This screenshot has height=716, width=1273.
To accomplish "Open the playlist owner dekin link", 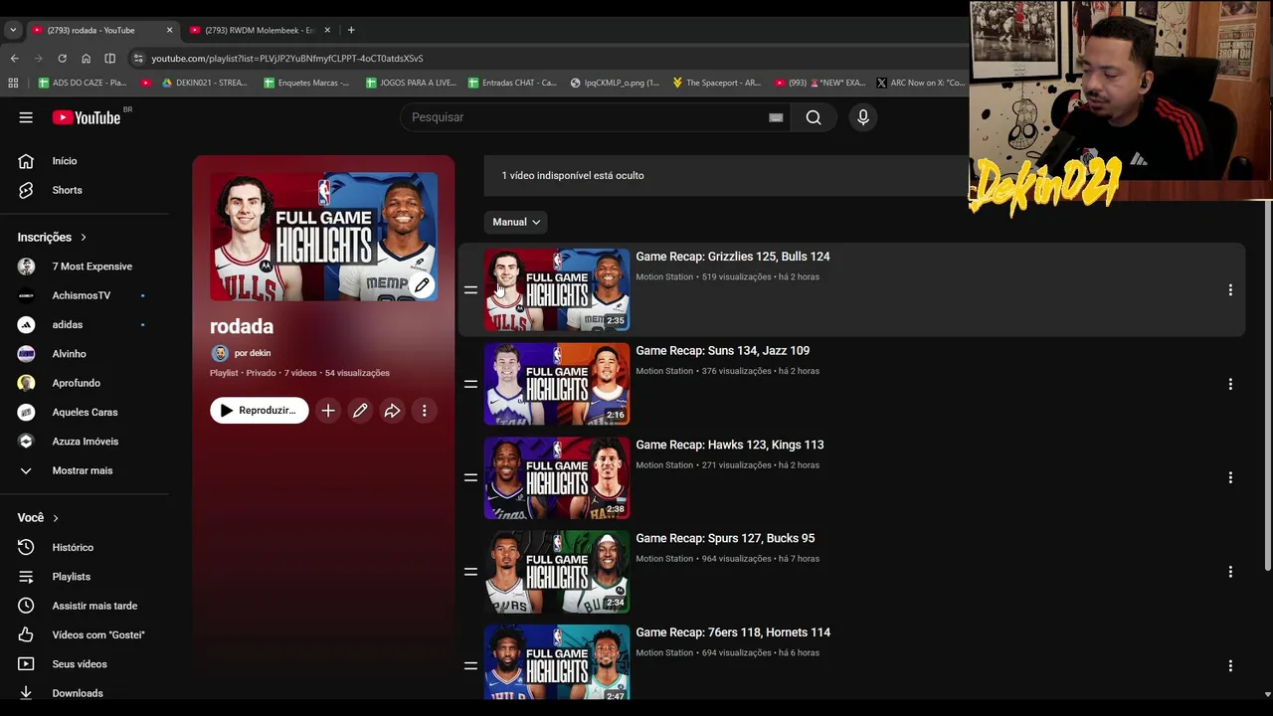I will click(253, 353).
